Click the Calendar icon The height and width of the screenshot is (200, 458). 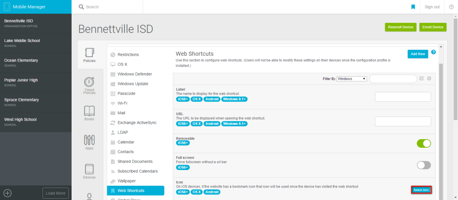(x=113, y=142)
